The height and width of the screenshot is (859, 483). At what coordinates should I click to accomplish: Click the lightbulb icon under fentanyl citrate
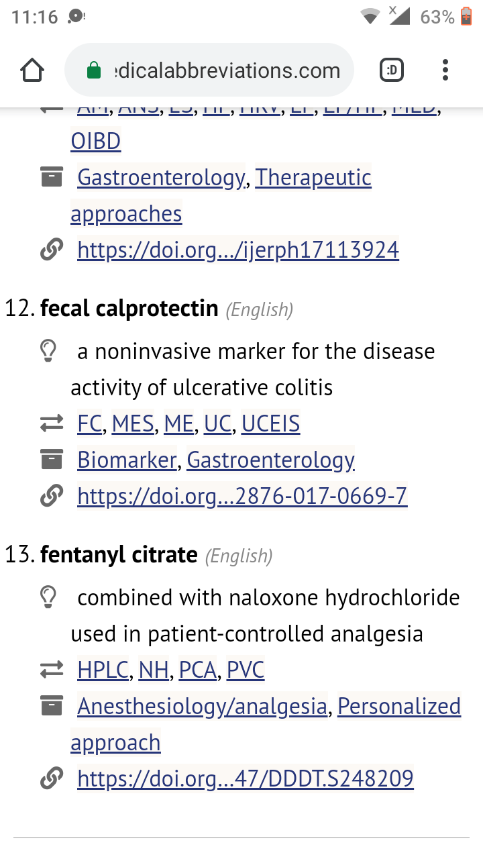(48, 597)
